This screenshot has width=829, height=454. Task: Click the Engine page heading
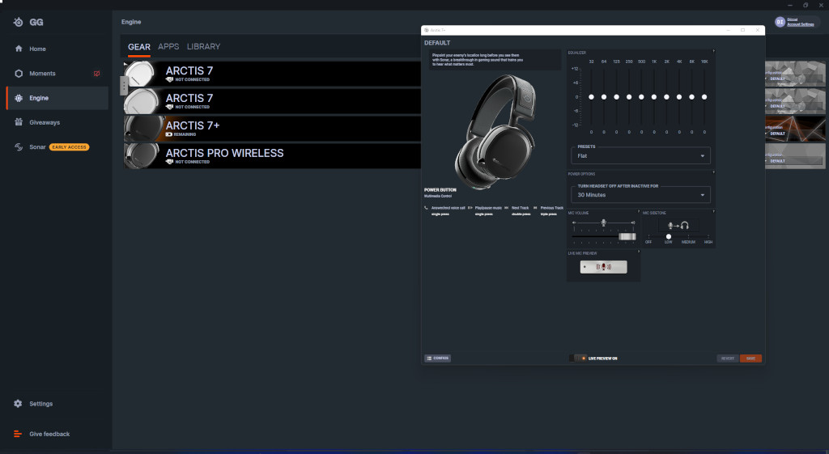coord(131,22)
